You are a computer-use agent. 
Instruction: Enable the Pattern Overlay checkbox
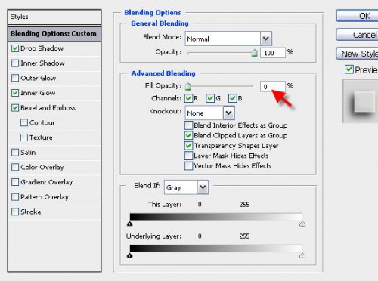click(x=15, y=197)
